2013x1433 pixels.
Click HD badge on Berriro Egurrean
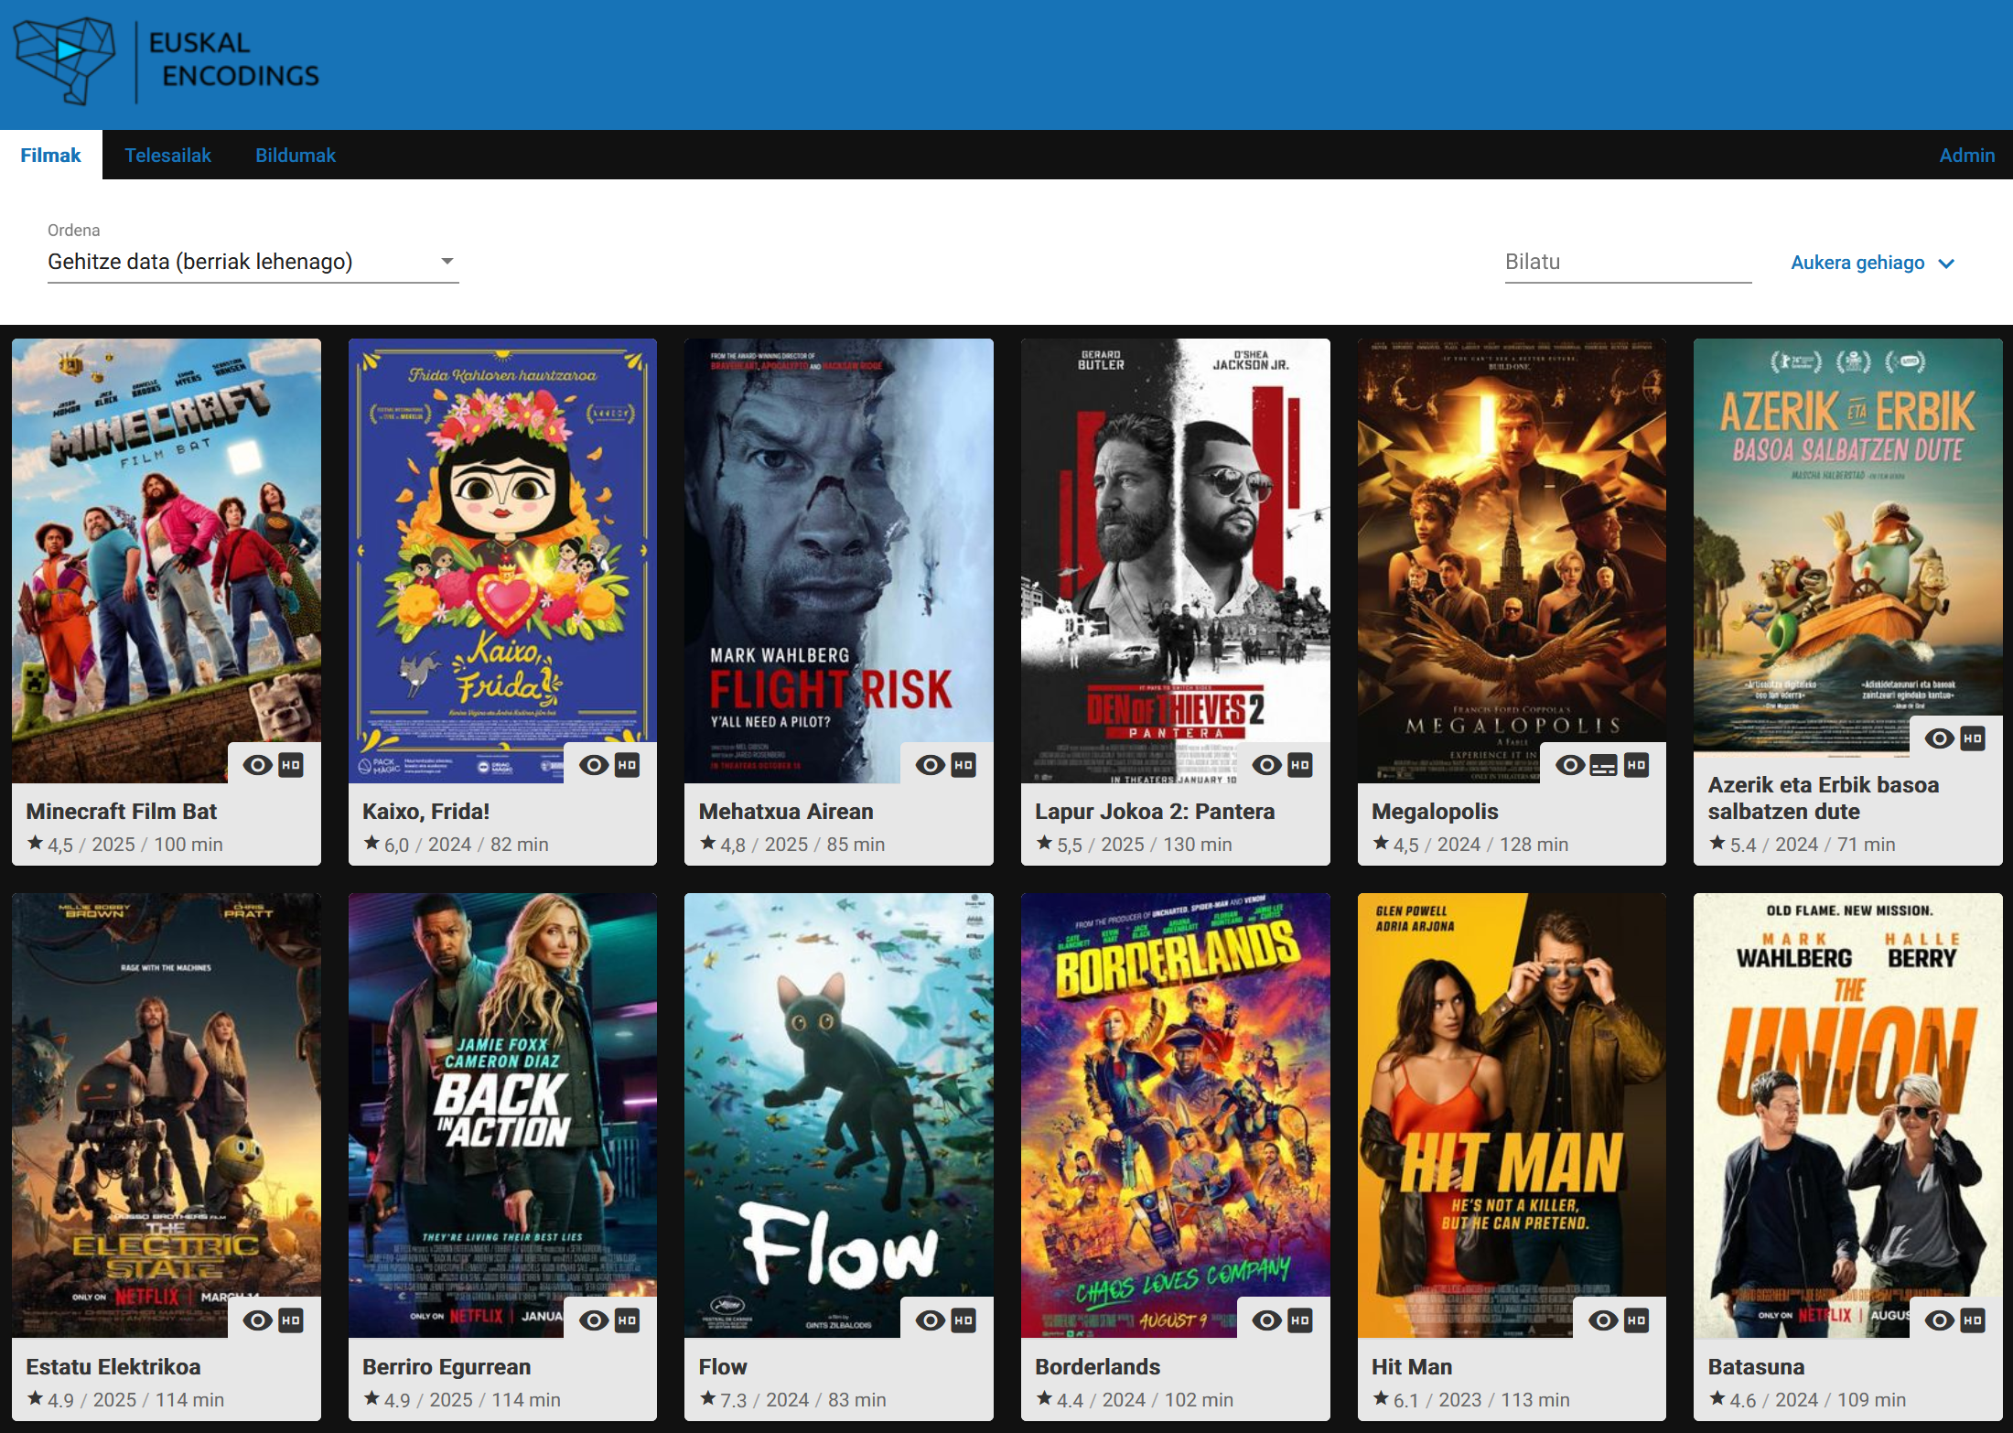[x=627, y=1320]
